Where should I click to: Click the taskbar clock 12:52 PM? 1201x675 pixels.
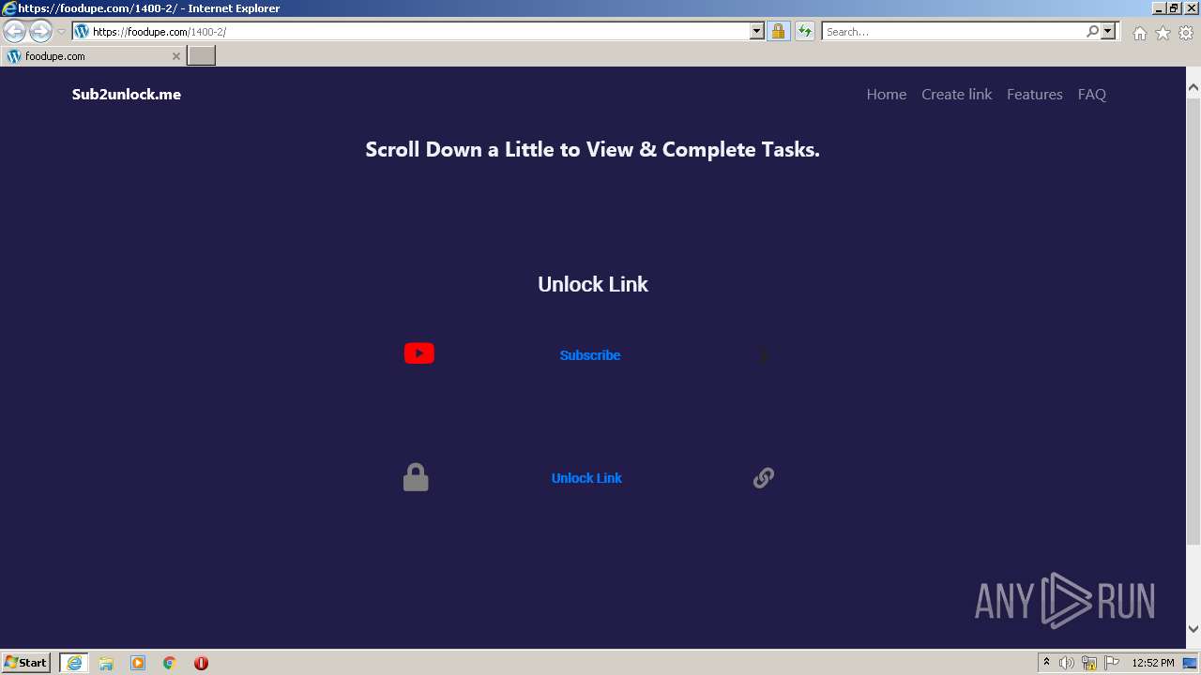1153,663
